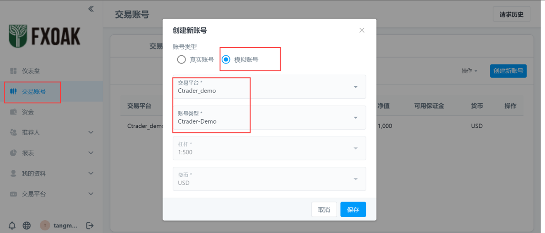Click the 仪表盘 dashboard icon

[13, 71]
